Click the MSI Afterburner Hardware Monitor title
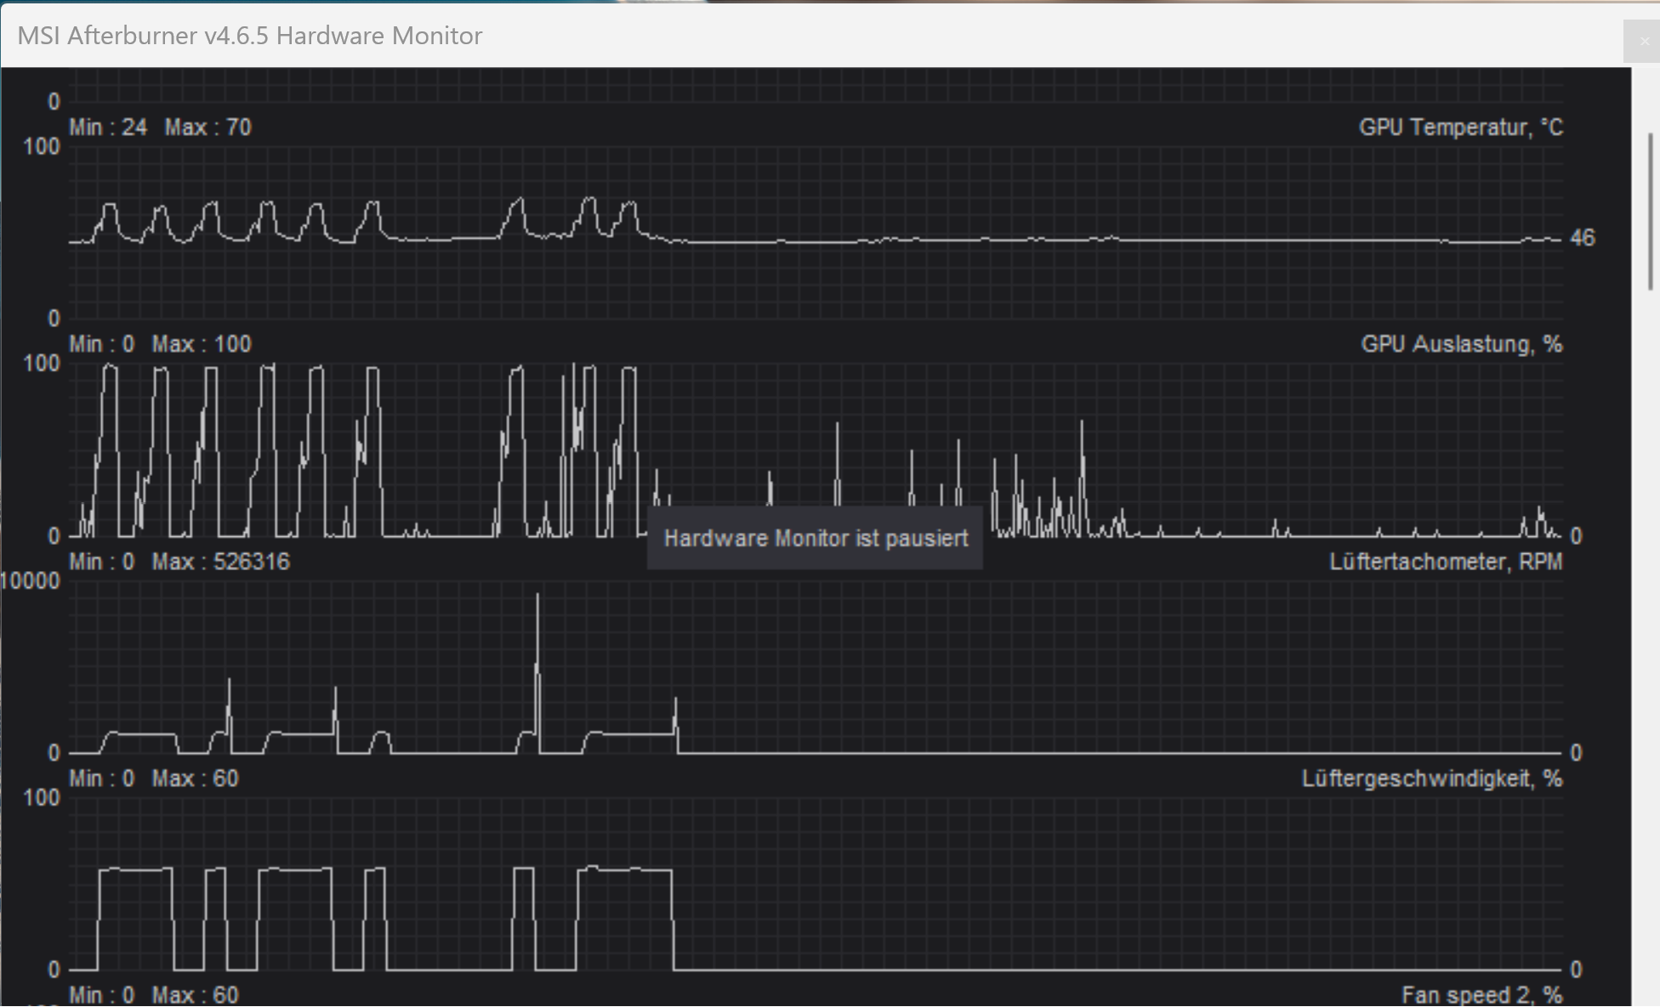This screenshot has height=1007, width=1660. tap(250, 36)
